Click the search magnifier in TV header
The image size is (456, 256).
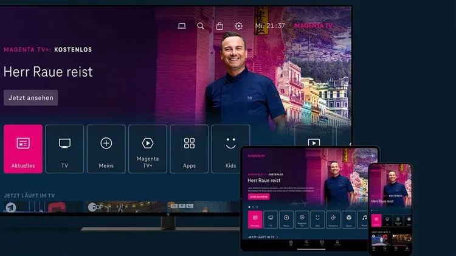[x=201, y=26]
